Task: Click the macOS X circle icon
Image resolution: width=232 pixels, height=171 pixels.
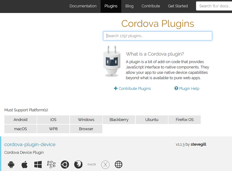Action: 105,164
